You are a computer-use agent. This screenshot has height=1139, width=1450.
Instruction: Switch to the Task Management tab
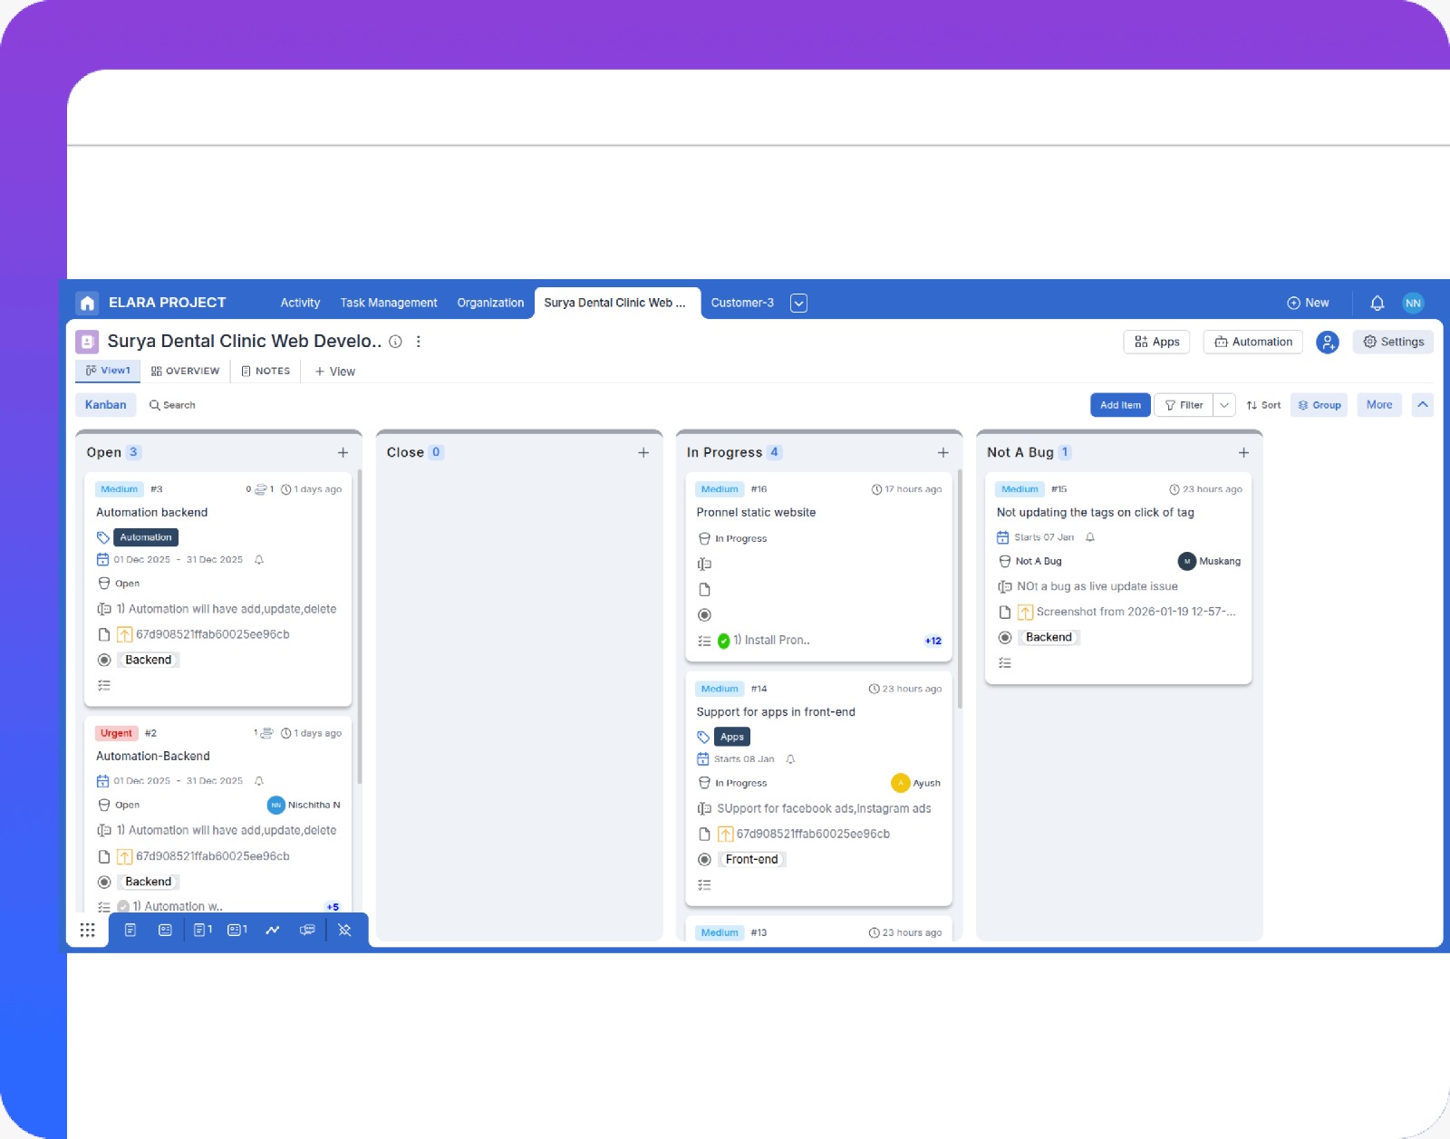click(x=389, y=303)
